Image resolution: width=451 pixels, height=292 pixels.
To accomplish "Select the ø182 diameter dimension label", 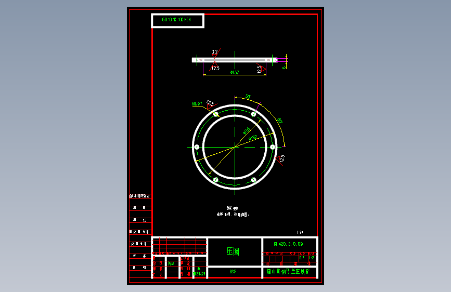I will pos(253,138).
